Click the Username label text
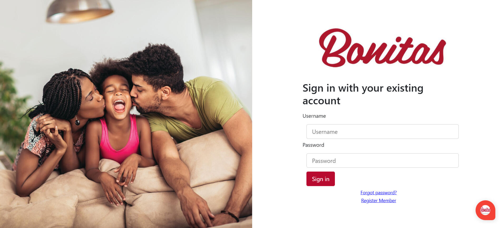Screen dimensions: 503x228 tap(314, 116)
